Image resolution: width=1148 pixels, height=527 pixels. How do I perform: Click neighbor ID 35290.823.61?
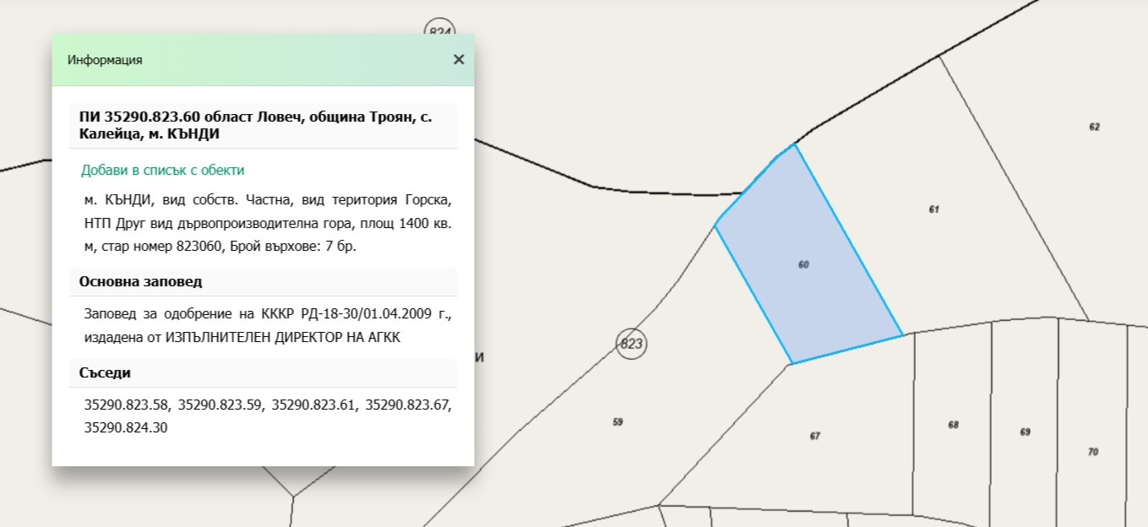click(x=313, y=405)
